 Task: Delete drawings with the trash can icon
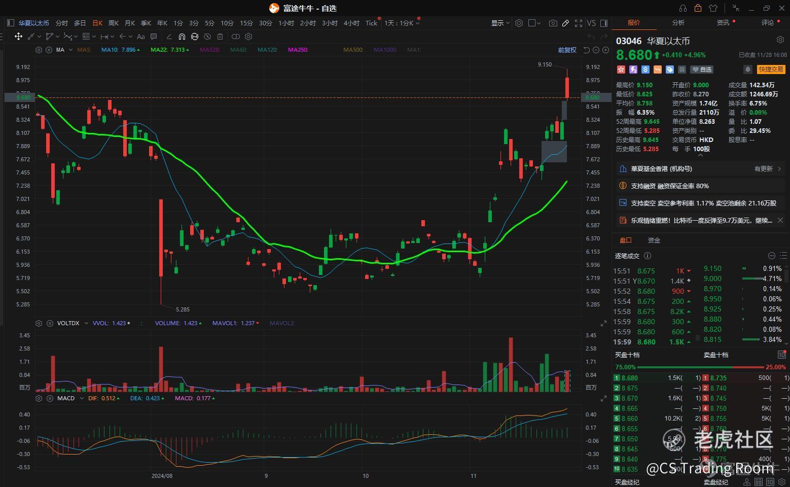pos(220,37)
